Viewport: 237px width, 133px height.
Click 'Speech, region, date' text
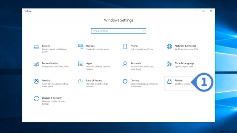[x=184, y=66]
